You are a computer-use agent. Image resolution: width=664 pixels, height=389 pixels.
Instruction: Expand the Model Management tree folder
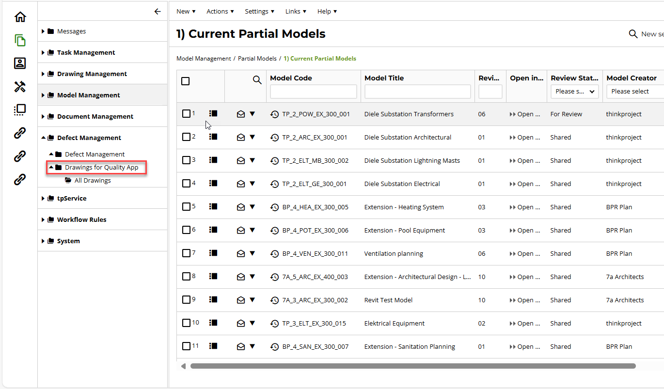pyautogui.click(x=43, y=95)
